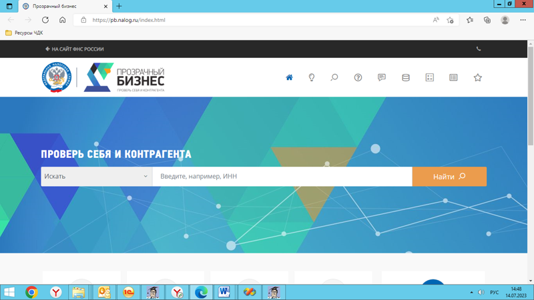This screenshot has height=300, width=534.
Task: Open the clock showing 14:48
Action: (516, 292)
